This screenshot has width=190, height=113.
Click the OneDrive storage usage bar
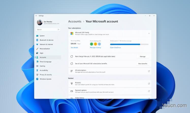tap(129, 44)
